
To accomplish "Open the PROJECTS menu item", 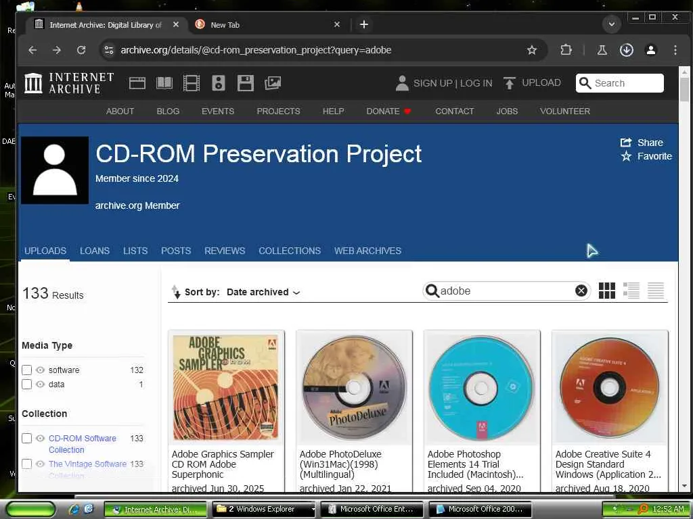I will (278, 112).
